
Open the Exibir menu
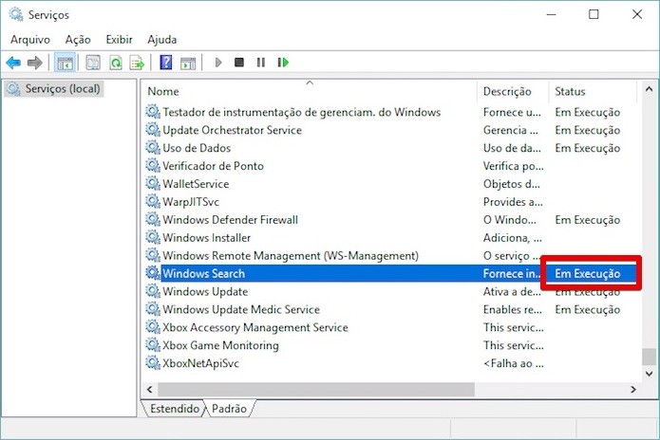[x=119, y=40]
